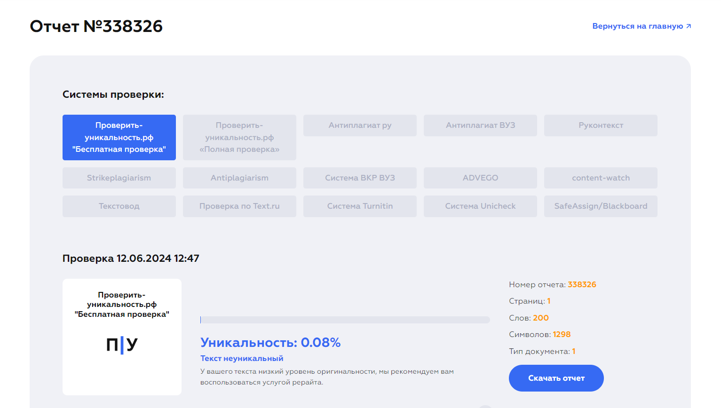Click the uniqueness progress bar

(x=345, y=320)
